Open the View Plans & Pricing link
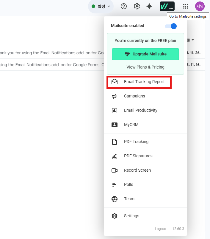 pyautogui.click(x=145, y=67)
